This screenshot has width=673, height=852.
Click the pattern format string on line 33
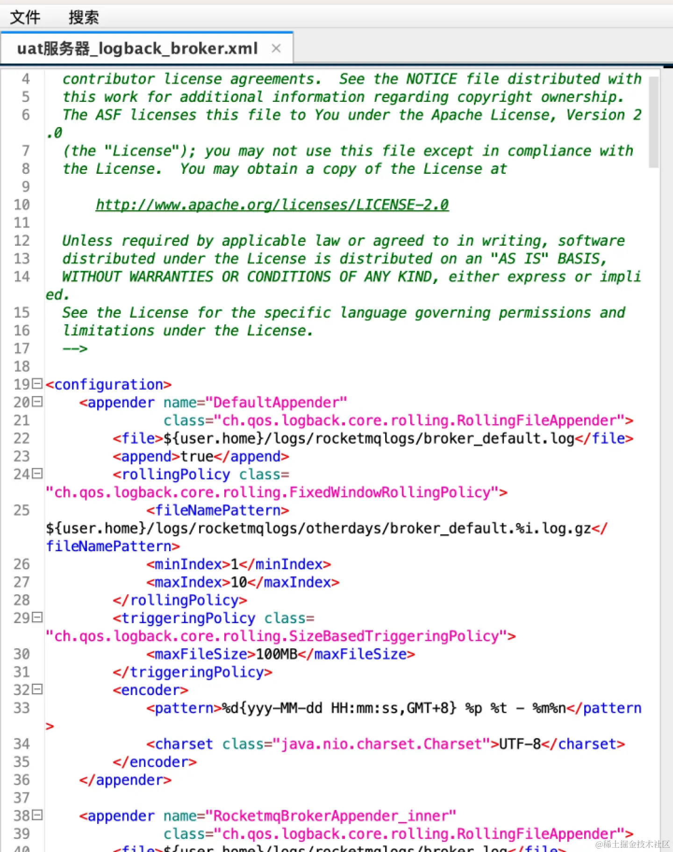click(394, 708)
